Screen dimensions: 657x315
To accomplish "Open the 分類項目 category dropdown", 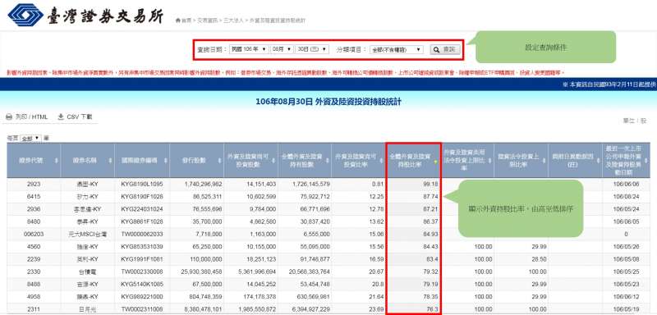I will point(396,50).
